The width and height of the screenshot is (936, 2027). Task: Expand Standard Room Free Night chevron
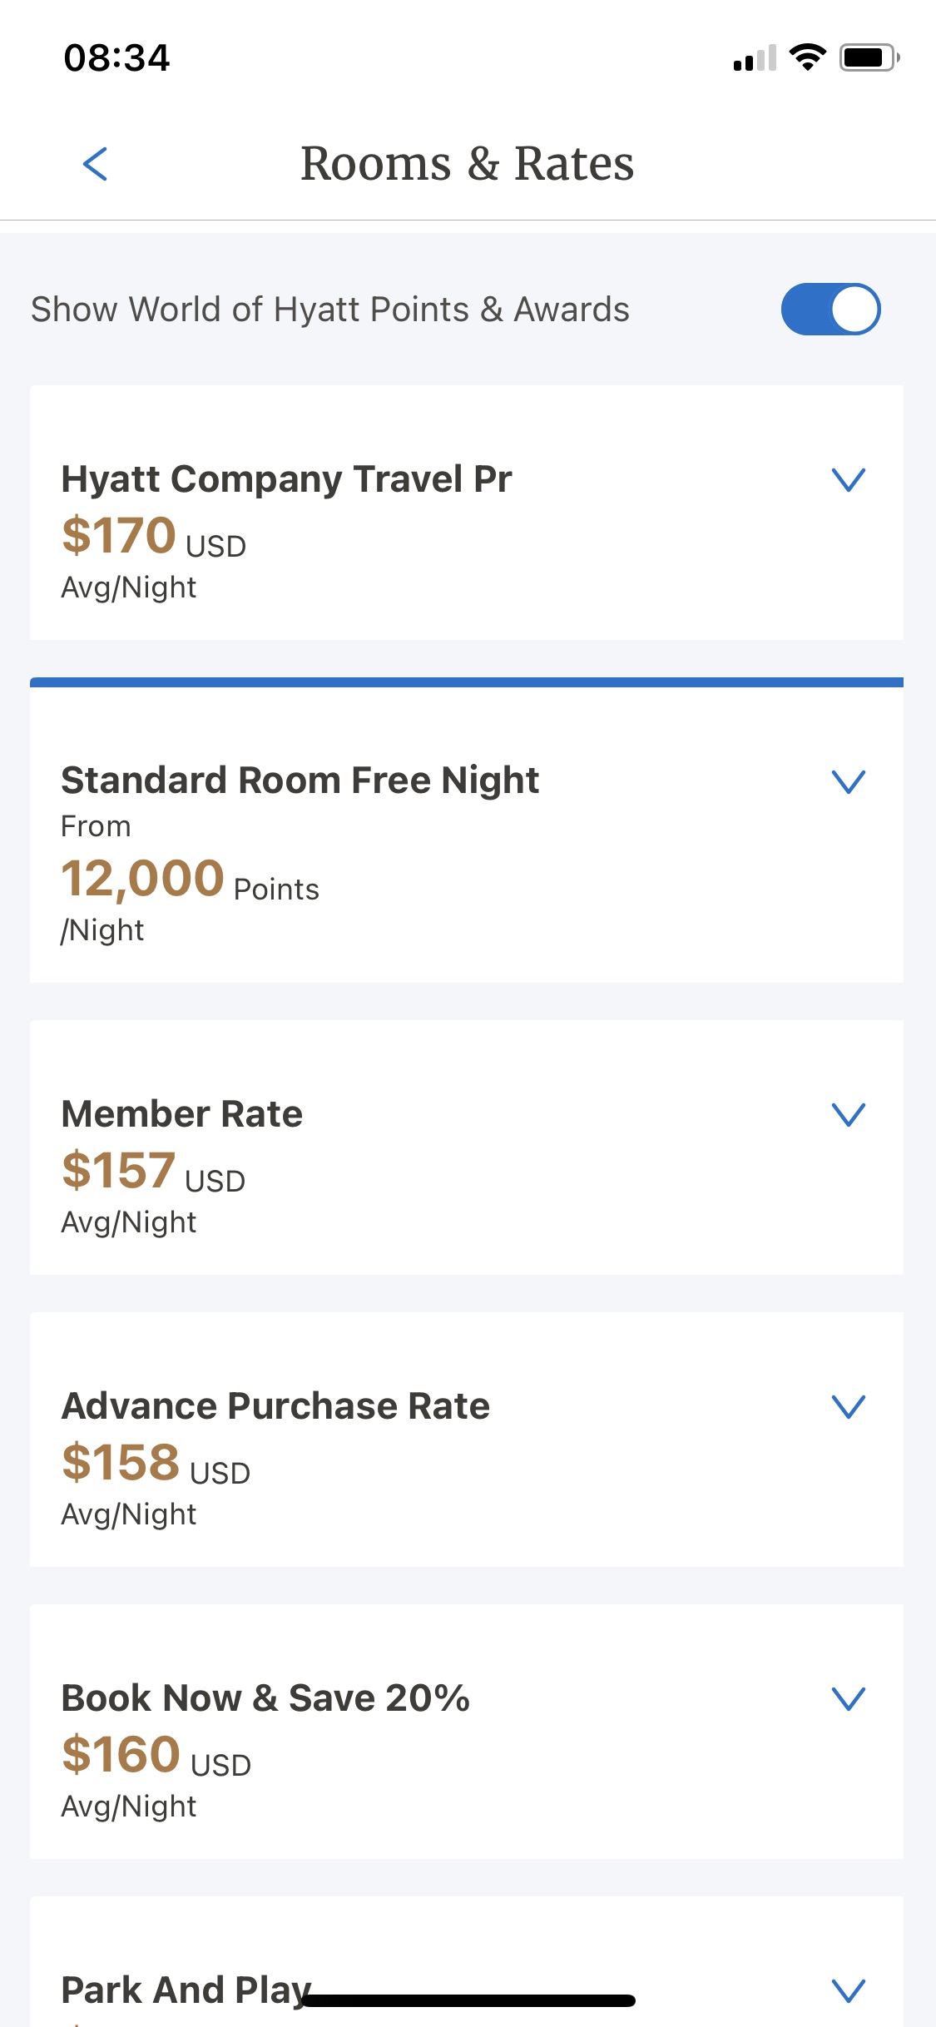[849, 781]
